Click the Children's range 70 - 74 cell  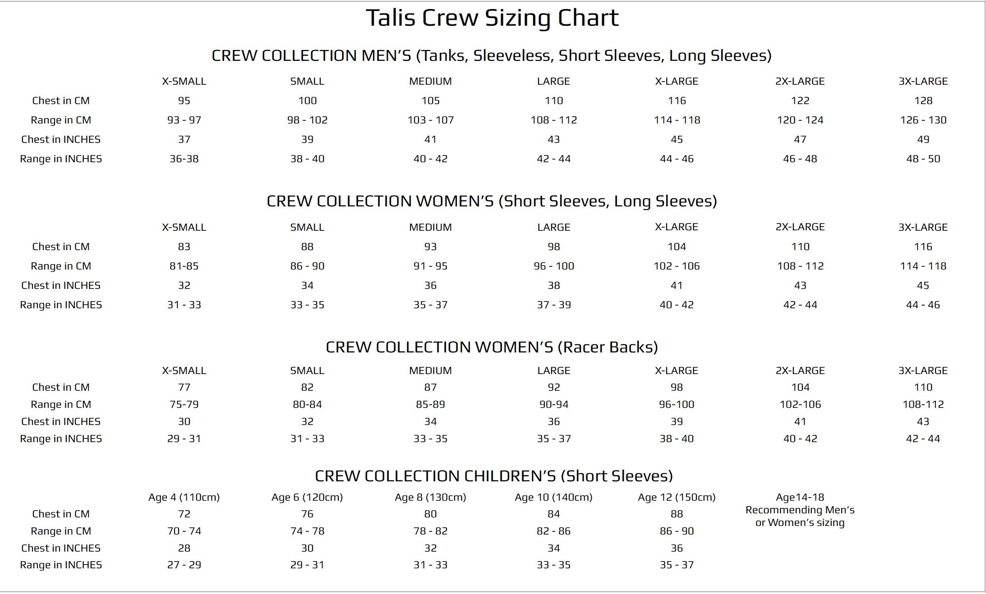click(x=184, y=531)
